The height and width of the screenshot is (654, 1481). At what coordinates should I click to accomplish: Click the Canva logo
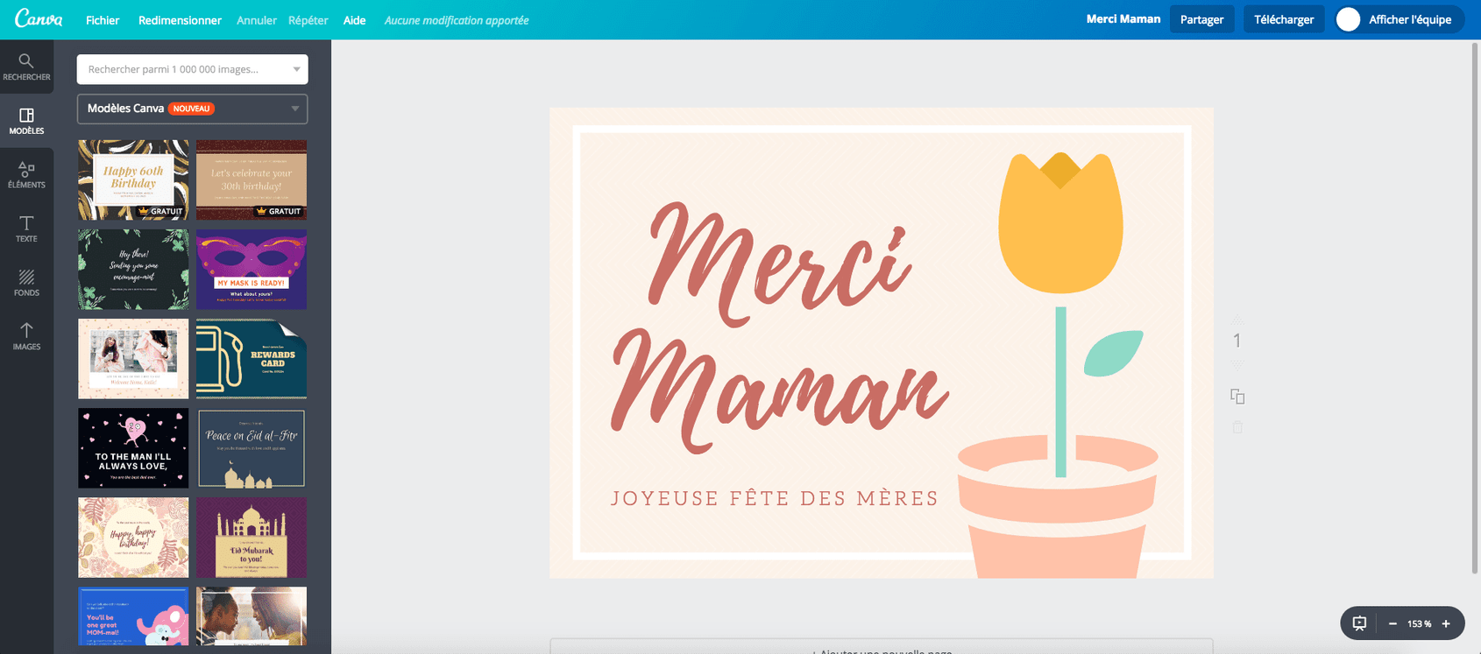[x=39, y=19]
